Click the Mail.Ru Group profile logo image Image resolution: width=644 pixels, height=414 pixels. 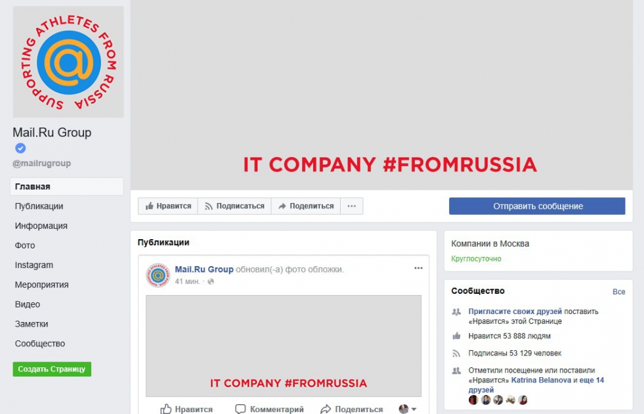[68, 62]
